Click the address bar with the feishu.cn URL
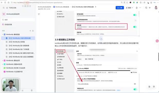The width and height of the screenshot is (159, 93). 65,3
